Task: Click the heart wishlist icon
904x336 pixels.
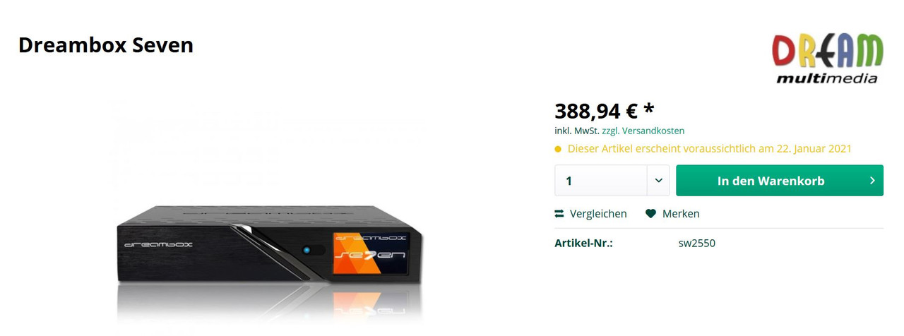Action: point(650,214)
